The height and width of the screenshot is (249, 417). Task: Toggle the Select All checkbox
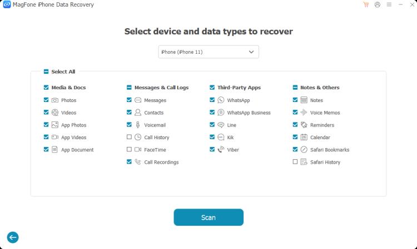click(x=46, y=72)
